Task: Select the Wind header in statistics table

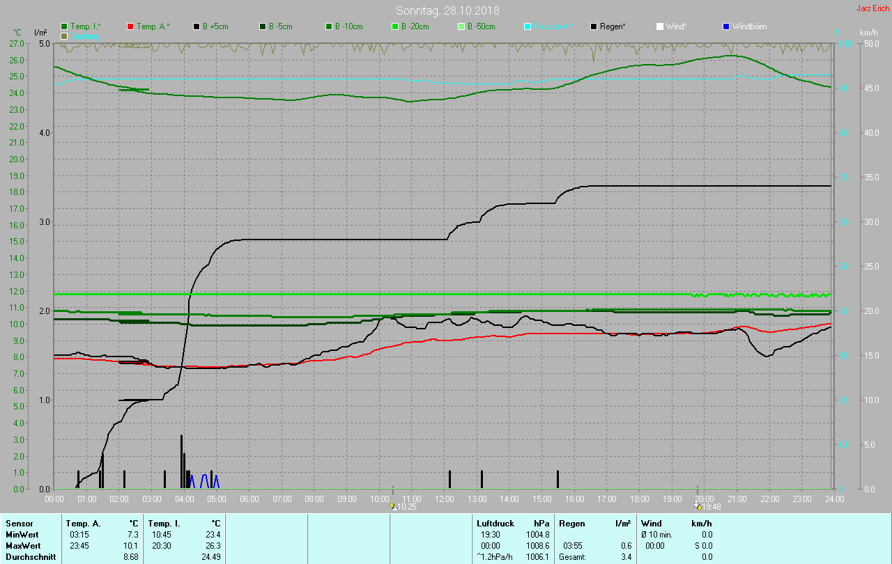Action: coord(651,524)
